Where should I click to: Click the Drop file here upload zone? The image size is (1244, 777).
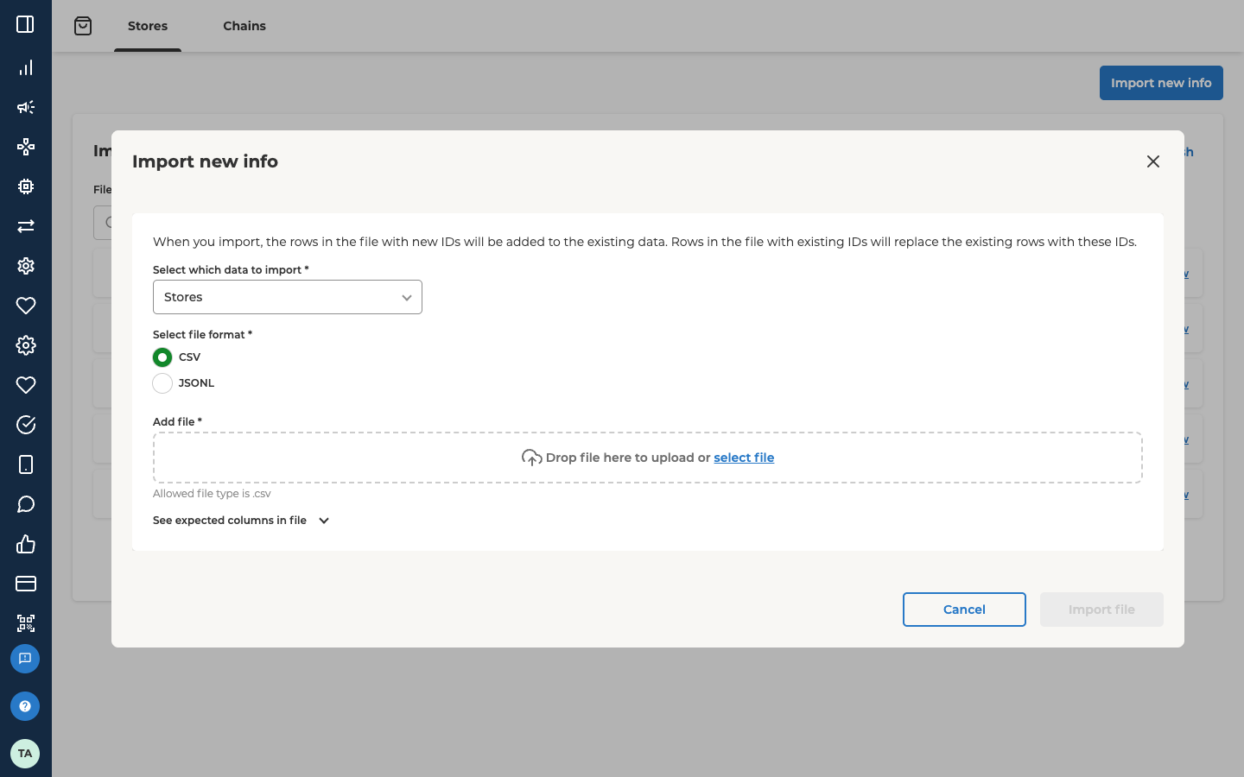pos(648,458)
